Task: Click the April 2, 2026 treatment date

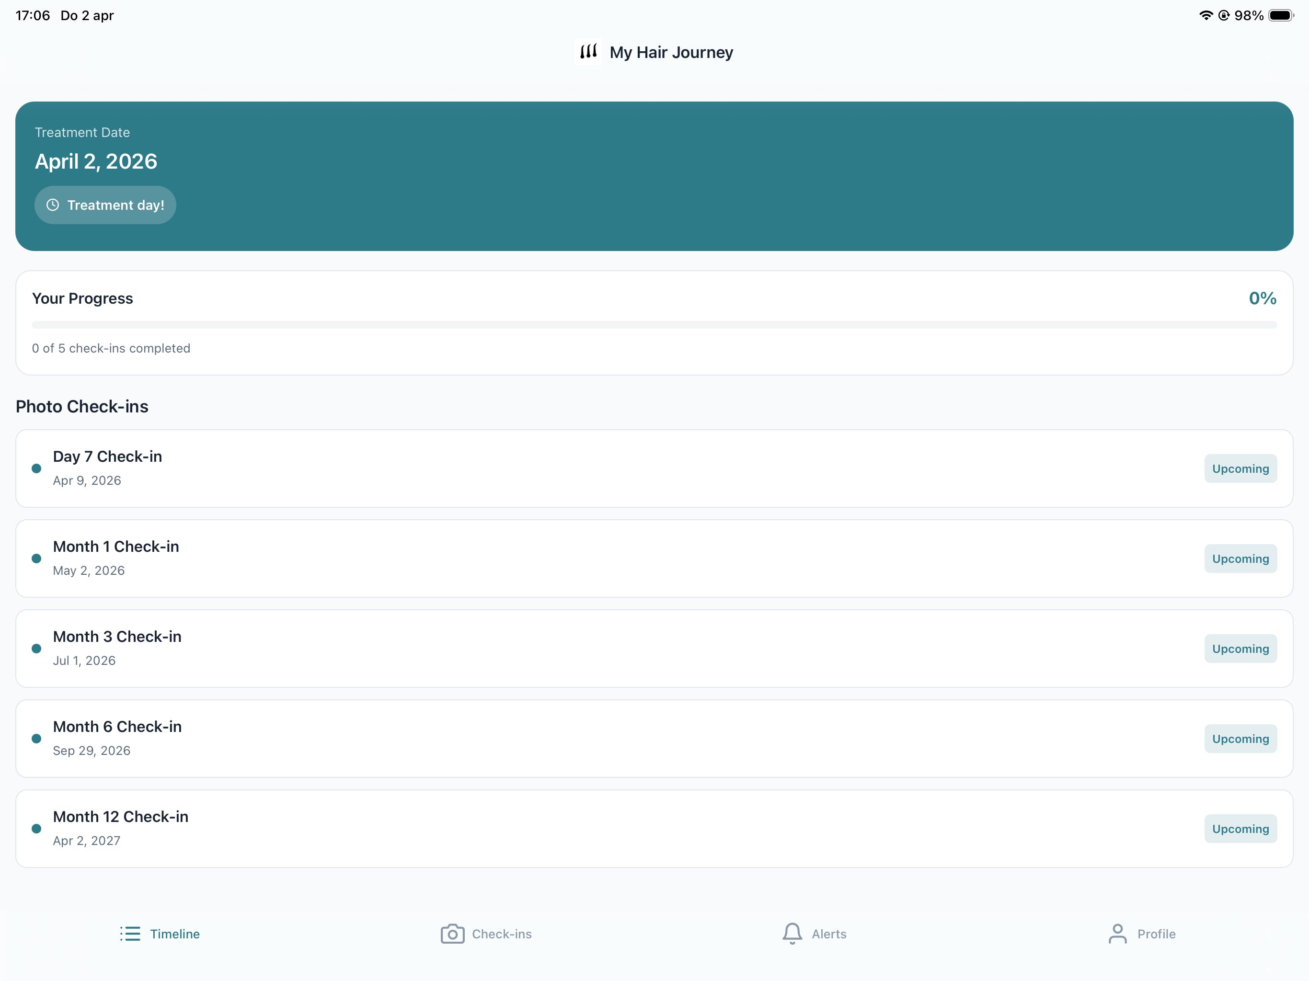Action: tap(96, 161)
